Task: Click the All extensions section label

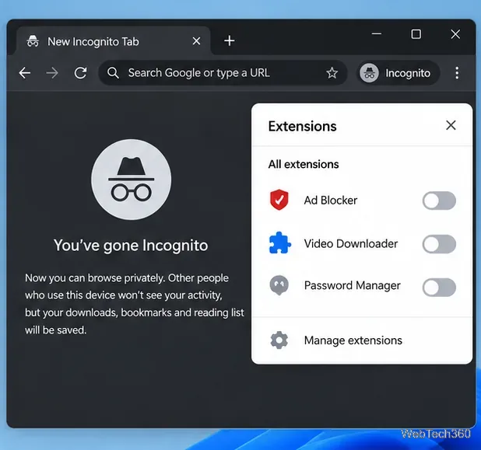Action: tap(304, 165)
